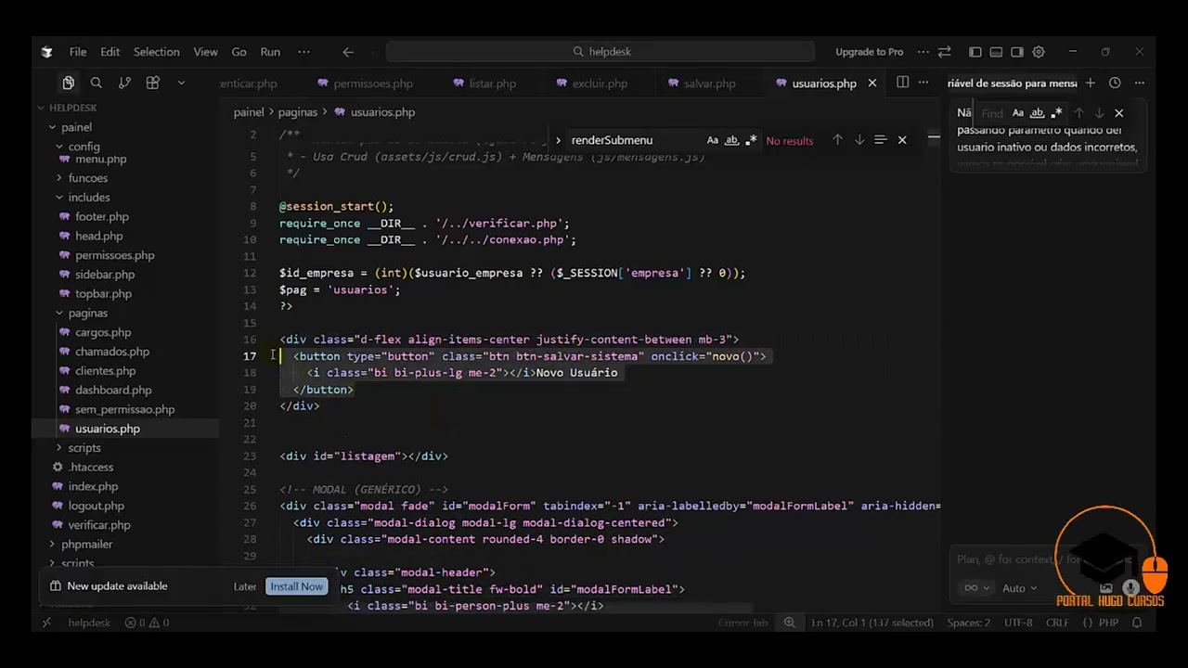Collapse the painel folder
The height and width of the screenshot is (668, 1188).
[76, 127]
